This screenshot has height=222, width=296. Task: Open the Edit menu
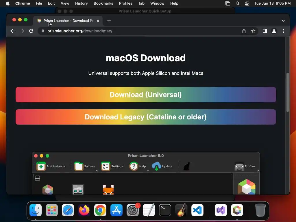[51, 3]
